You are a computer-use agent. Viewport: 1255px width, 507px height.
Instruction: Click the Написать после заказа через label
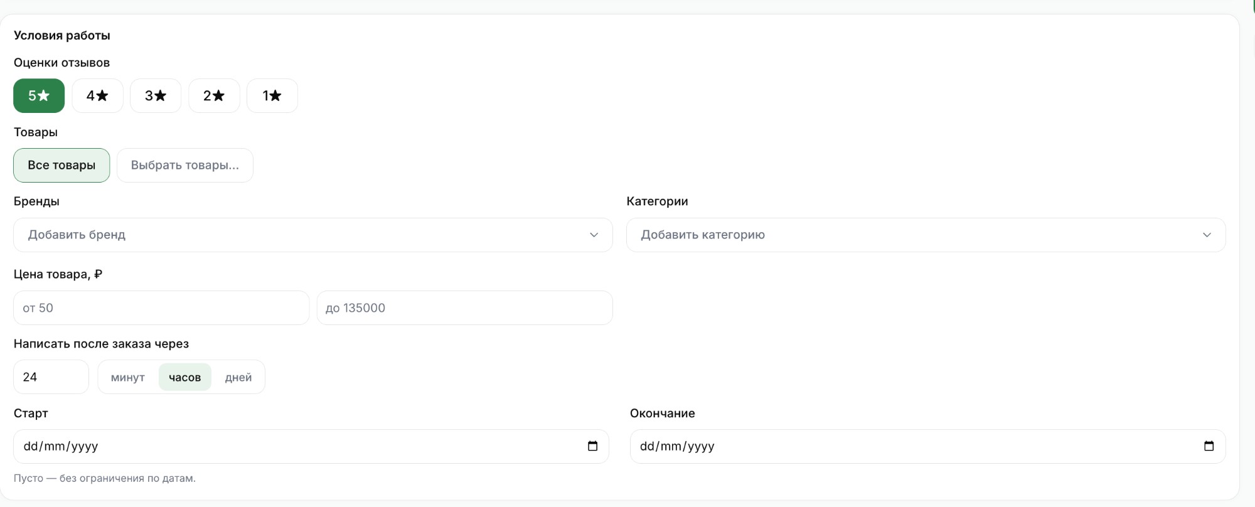[101, 343]
